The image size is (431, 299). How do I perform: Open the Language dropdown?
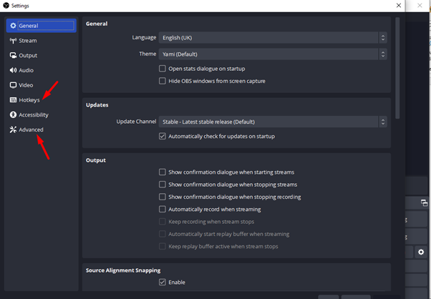[x=273, y=38]
